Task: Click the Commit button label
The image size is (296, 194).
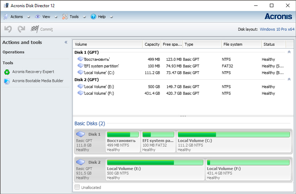Action: [47, 29]
